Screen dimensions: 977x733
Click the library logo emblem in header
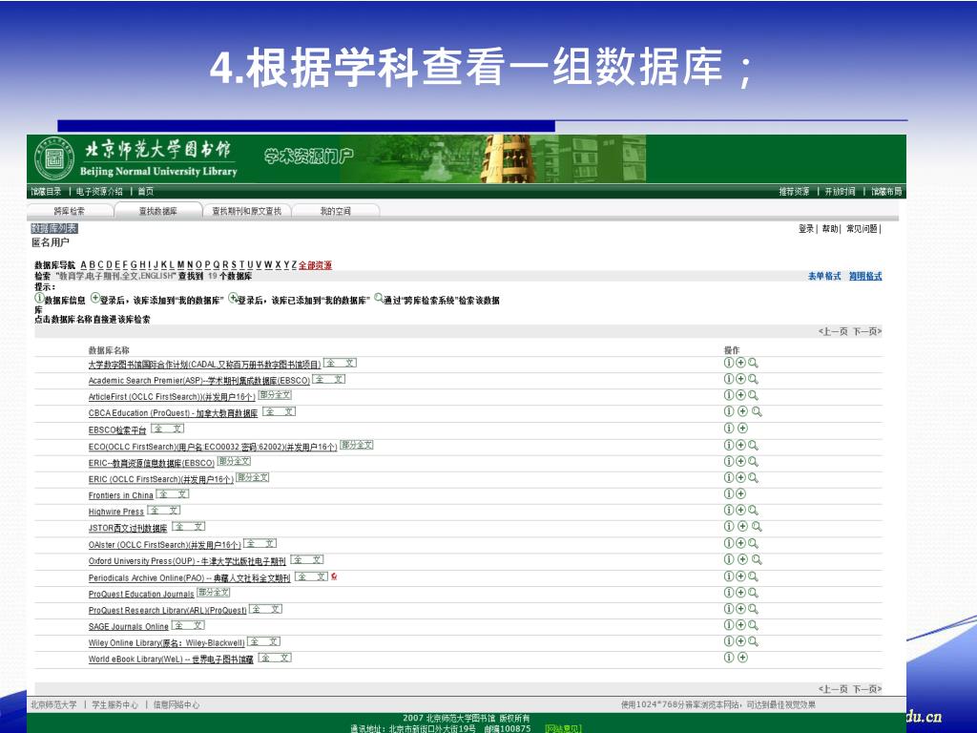tap(54, 158)
